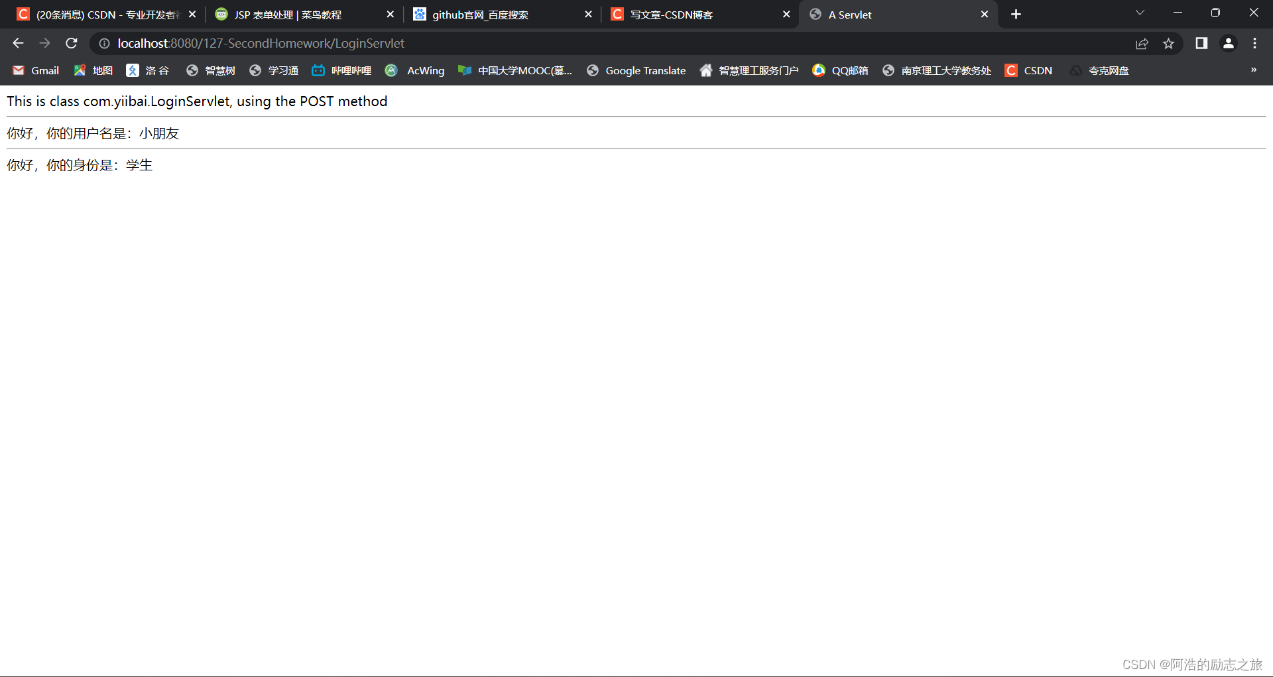Reload the LoginServlet page
The width and height of the screenshot is (1273, 677).
(x=71, y=43)
